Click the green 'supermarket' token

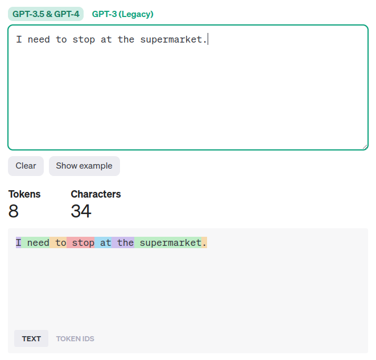click(168, 242)
